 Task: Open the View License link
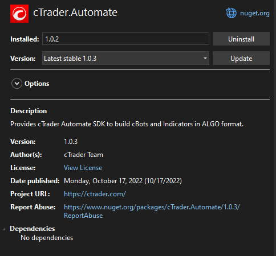coord(83,168)
